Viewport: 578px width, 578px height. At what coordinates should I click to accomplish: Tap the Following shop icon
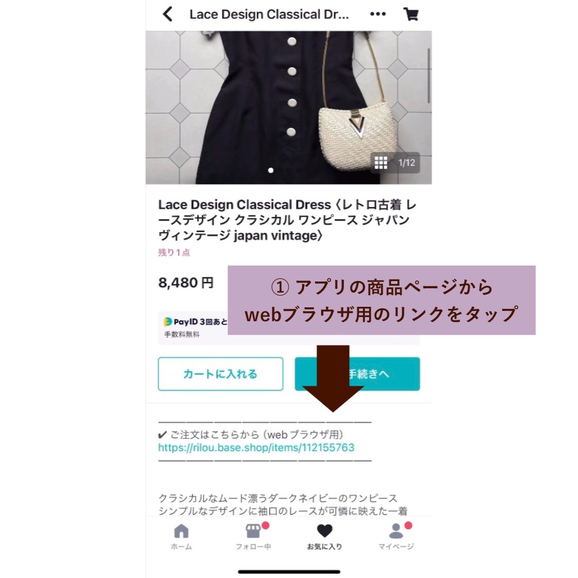(253, 531)
